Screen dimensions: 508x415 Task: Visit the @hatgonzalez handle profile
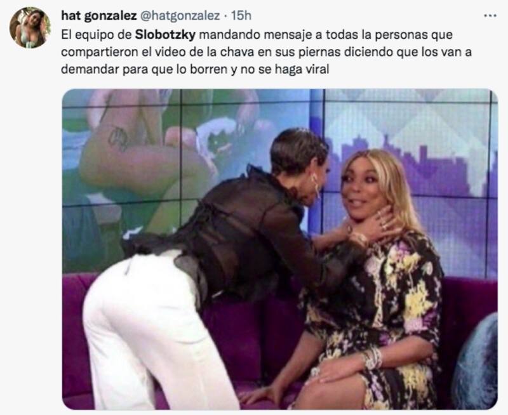tap(180, 15)
